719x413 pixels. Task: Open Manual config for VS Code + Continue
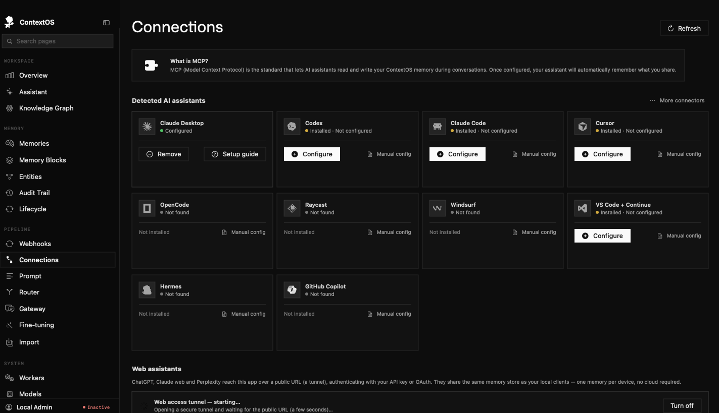pyautogui.click(x=679, y=235)
